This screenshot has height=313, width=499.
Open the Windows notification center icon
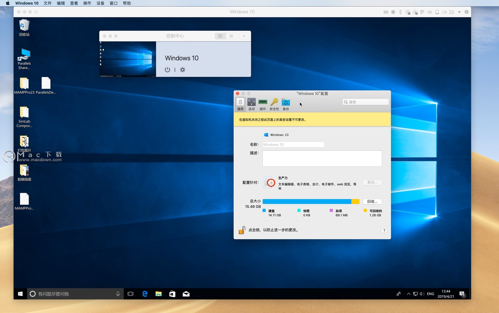click(x=462, y=294)
